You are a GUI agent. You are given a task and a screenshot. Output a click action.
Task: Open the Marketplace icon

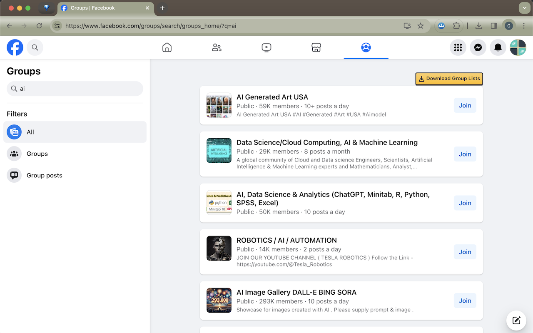(316, 47)
